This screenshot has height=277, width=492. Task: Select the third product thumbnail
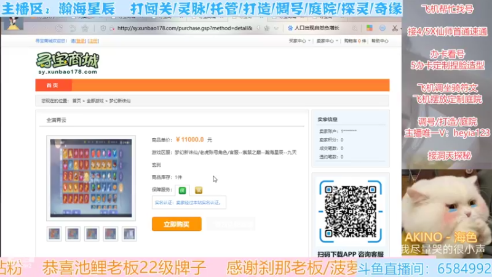pos(92,234)
